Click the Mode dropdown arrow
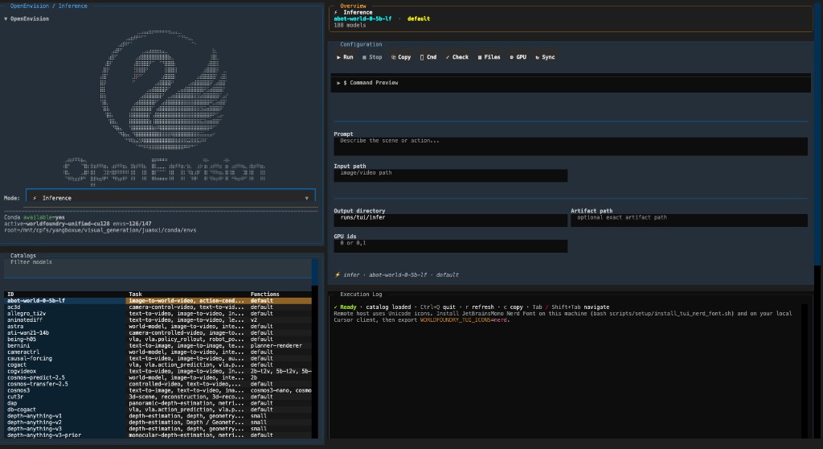The height and width of the screenshot is (449, 823). [x=306, y=198]
